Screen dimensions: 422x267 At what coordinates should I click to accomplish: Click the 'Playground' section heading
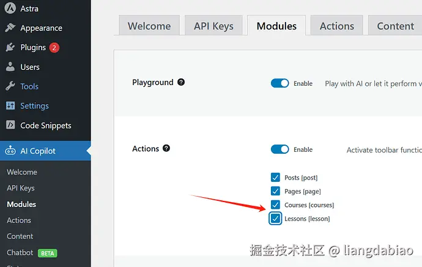[153, 82]
